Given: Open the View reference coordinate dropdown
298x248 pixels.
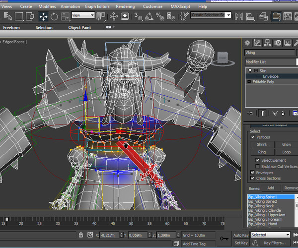Looking at the screenshot, I should pyautogui.click(x=83, y=15).
